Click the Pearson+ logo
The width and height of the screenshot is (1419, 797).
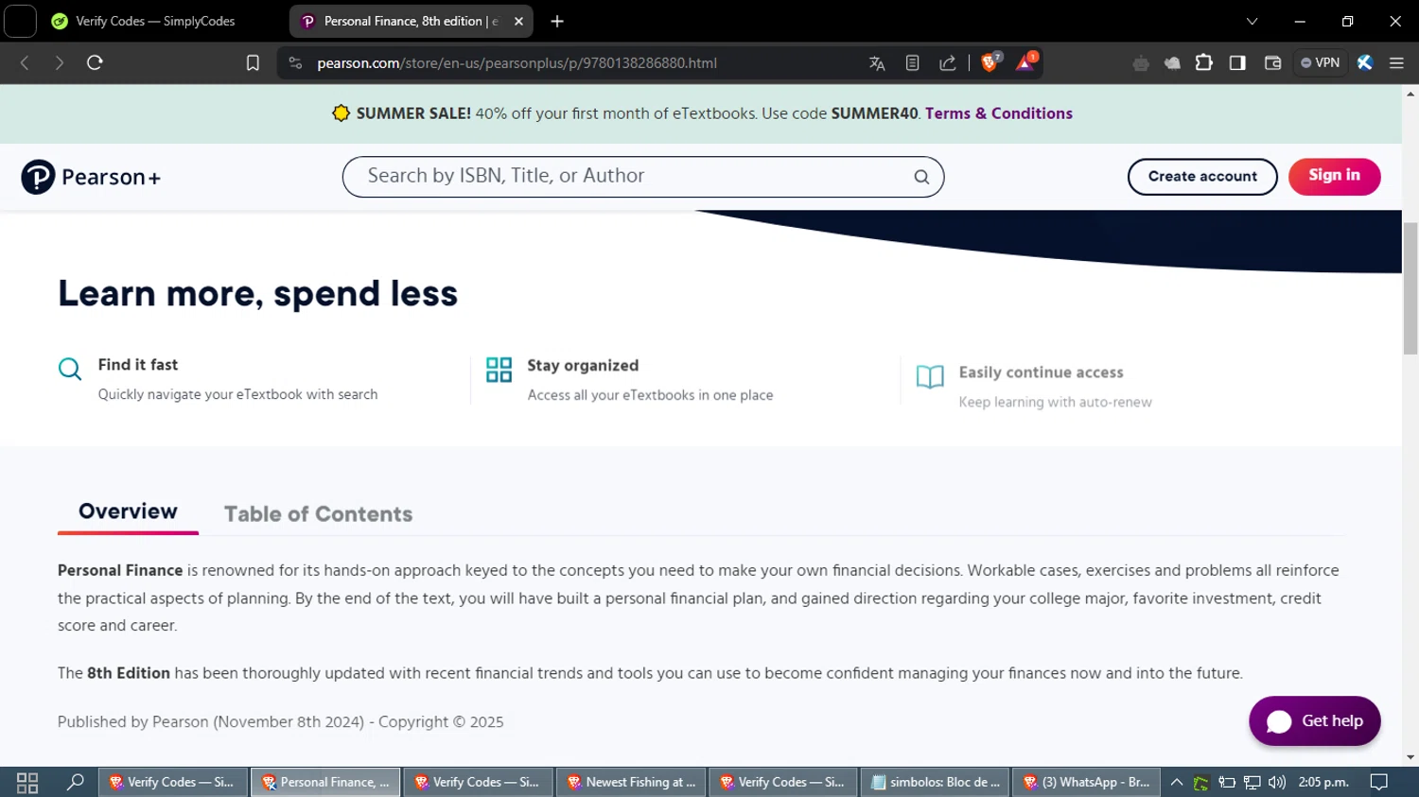coord(91,177)
